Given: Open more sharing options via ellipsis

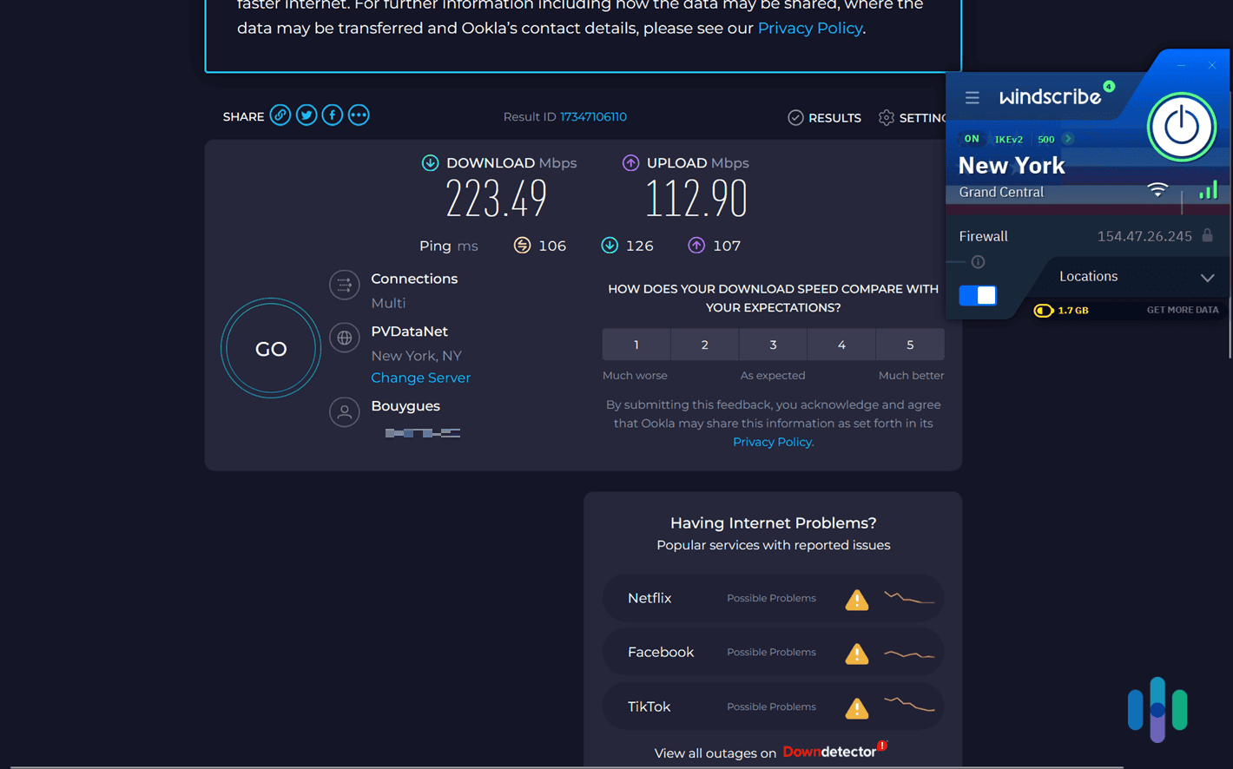Looking at the screenshot, I should coord(359,115).
